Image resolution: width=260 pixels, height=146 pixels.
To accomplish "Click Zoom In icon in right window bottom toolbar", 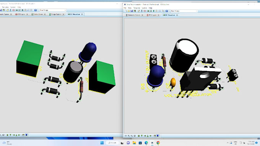I will tap(129, 136).
